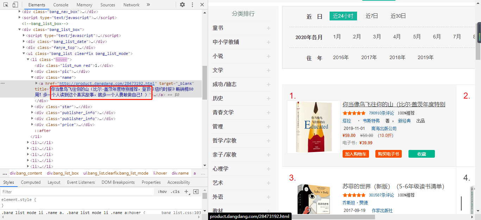Toggle the :hov element state button
This screenshot has width=481, height=220.
click(162, 192)
